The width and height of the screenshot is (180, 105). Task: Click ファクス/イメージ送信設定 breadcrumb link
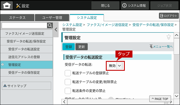click(107, 25)
